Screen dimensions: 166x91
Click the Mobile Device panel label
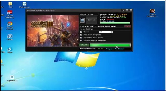pyautogui.click(x=87, y=14)
